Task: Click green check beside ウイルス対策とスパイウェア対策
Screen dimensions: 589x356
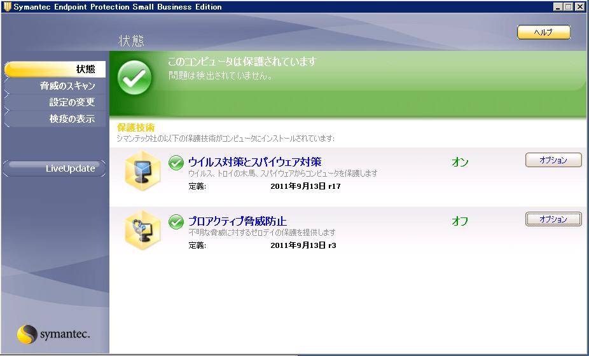Action: 176,163
